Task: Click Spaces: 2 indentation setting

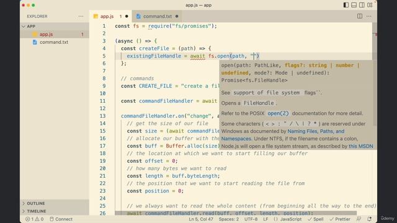Action: (x=229, y=219)
